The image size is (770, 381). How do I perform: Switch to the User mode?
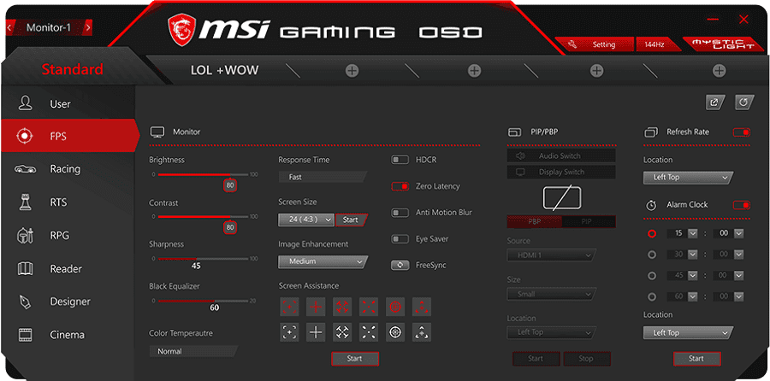[x=68, y=104]
